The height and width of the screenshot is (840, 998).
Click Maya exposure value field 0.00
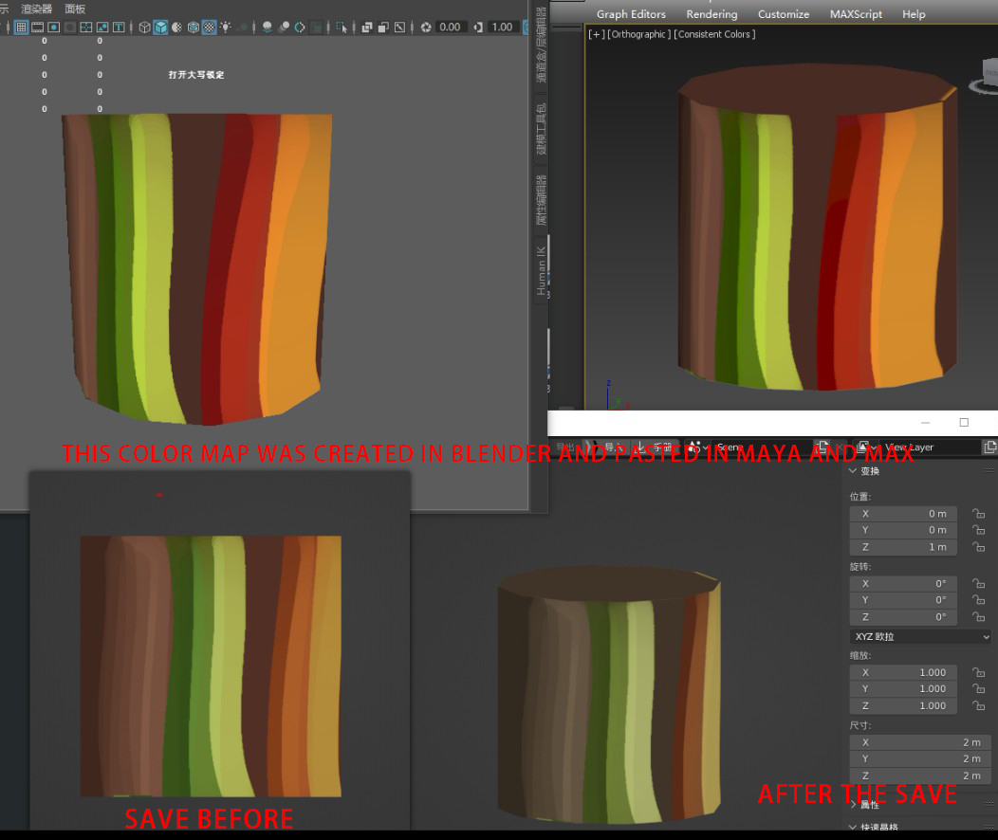450,27
